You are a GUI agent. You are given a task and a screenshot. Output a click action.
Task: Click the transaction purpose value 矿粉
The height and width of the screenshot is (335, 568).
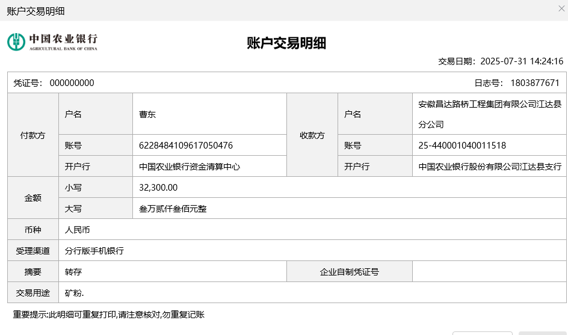75,293
